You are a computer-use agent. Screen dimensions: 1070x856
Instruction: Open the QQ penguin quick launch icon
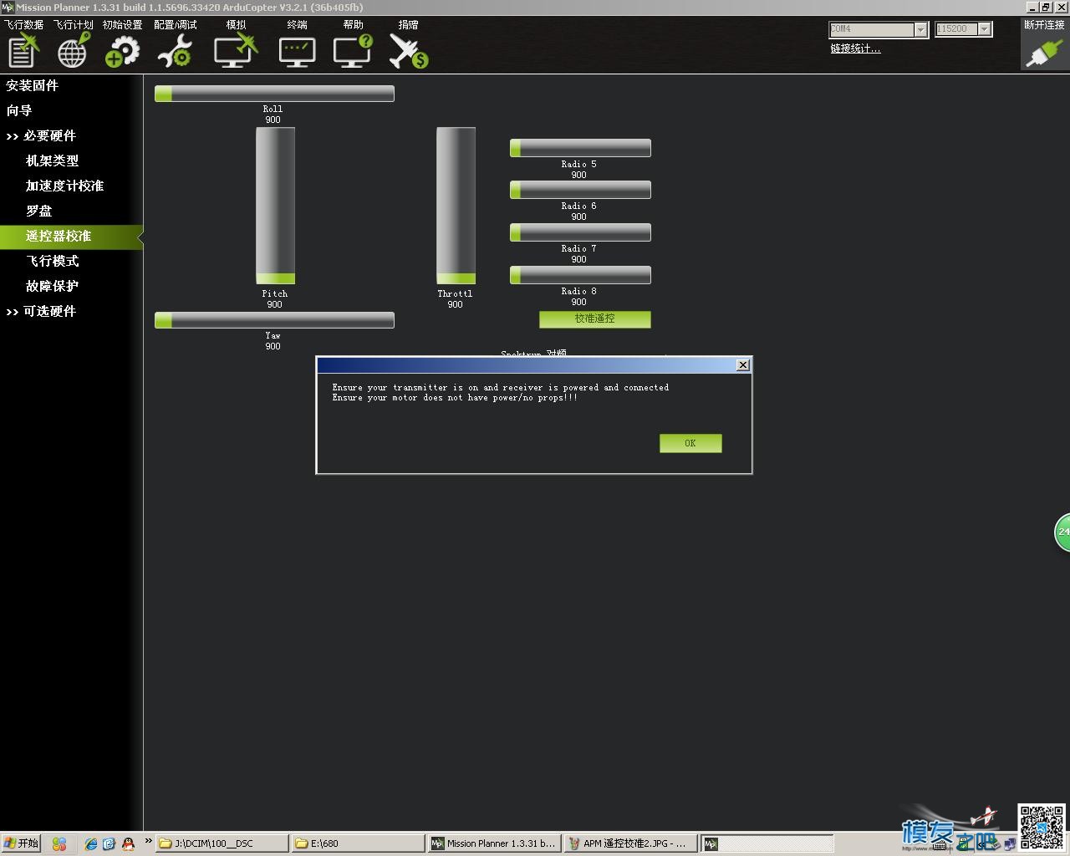pos(128,844)
